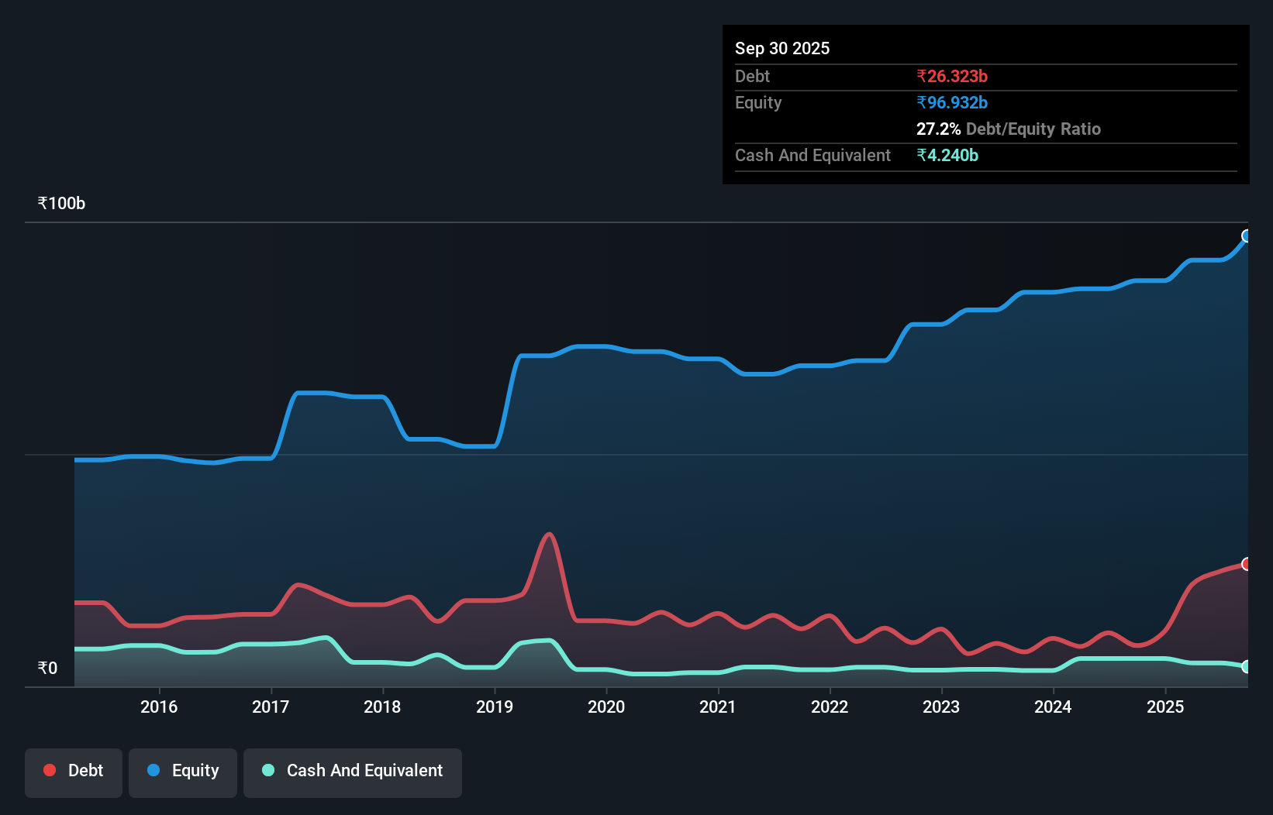The width and height of the screenshot is (1273, 815).
Task: Click the 2023 x-axis label
Action: (941, 707)
